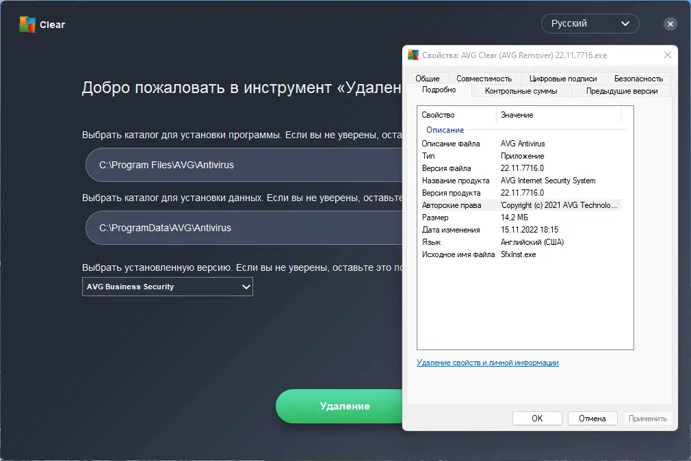This screenshot has height=461, width=691.
Task: Open the Безопасность tab
Action: (638, 79)
